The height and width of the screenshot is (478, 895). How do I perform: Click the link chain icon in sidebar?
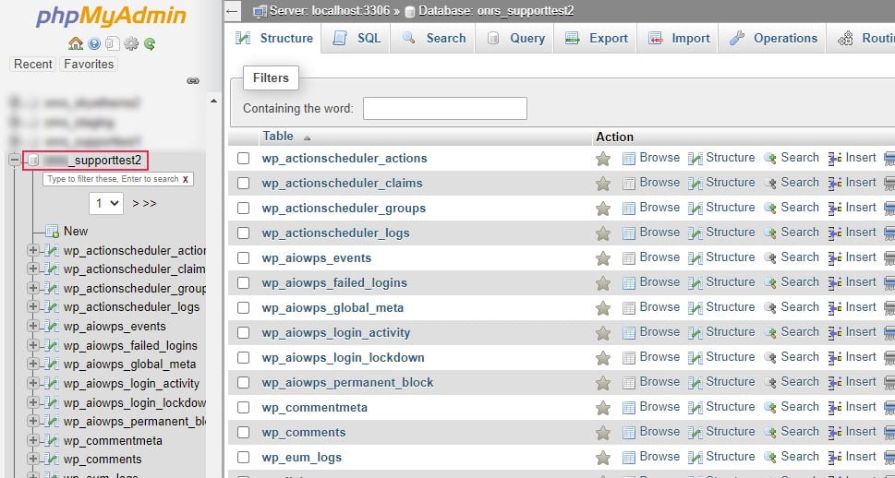click(x=193, y=81)
